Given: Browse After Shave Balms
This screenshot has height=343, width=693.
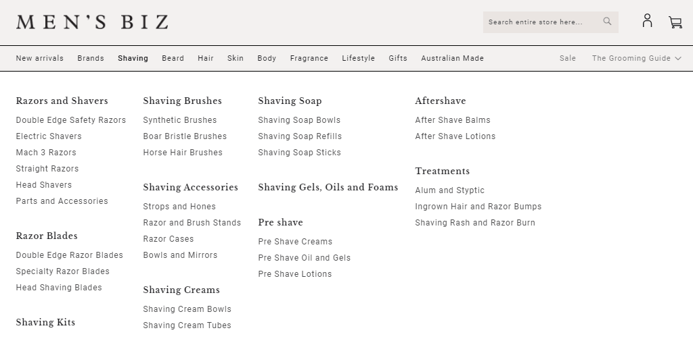Looking at the screenshot, I should (453, 120).
